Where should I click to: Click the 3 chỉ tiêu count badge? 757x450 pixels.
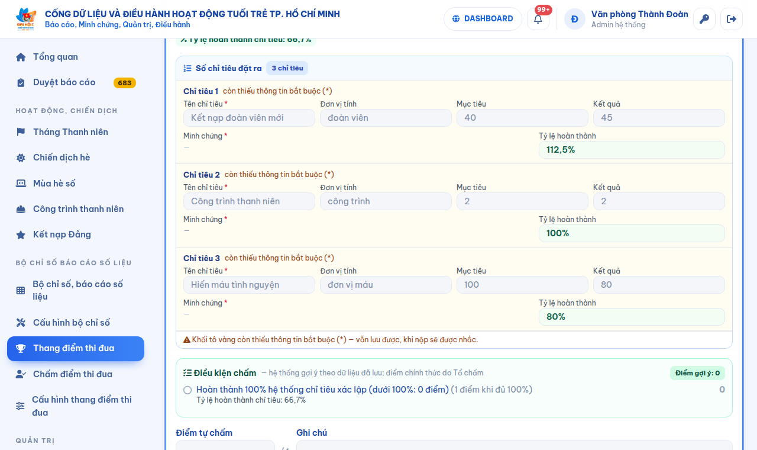coord(287,68)
